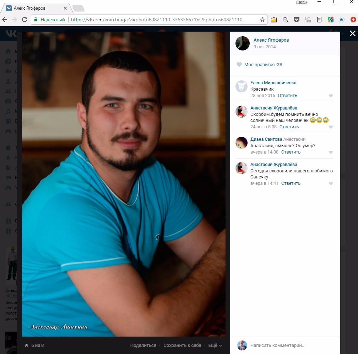358x354 pixels.
Task: Click the Pocket extension icon
Action: click(296, 20)
